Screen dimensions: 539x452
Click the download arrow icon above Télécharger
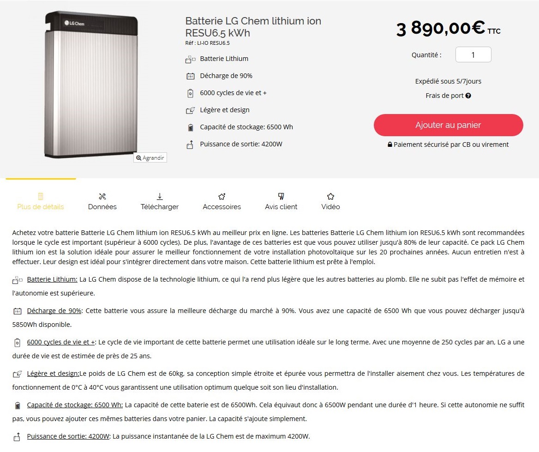160,196
